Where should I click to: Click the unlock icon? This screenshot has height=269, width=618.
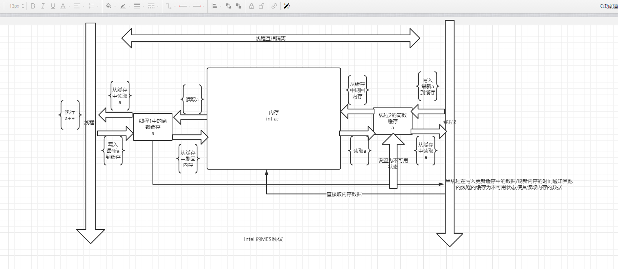click(261, 6)
